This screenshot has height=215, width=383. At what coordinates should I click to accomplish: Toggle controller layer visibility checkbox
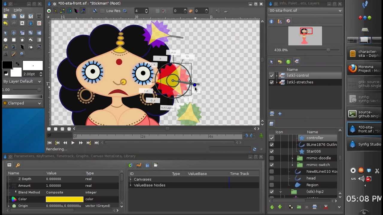point(272,138)
